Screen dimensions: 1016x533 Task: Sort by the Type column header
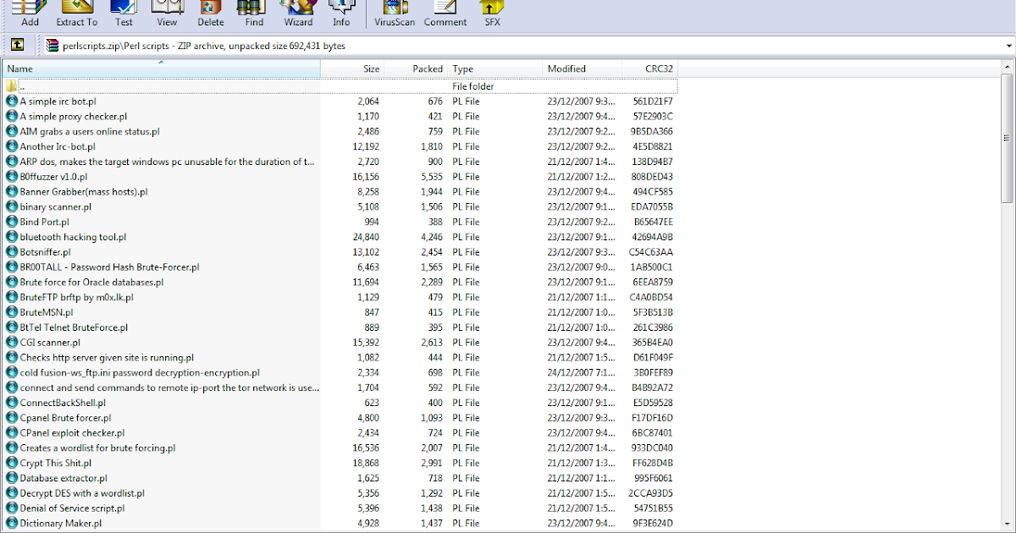495,69
